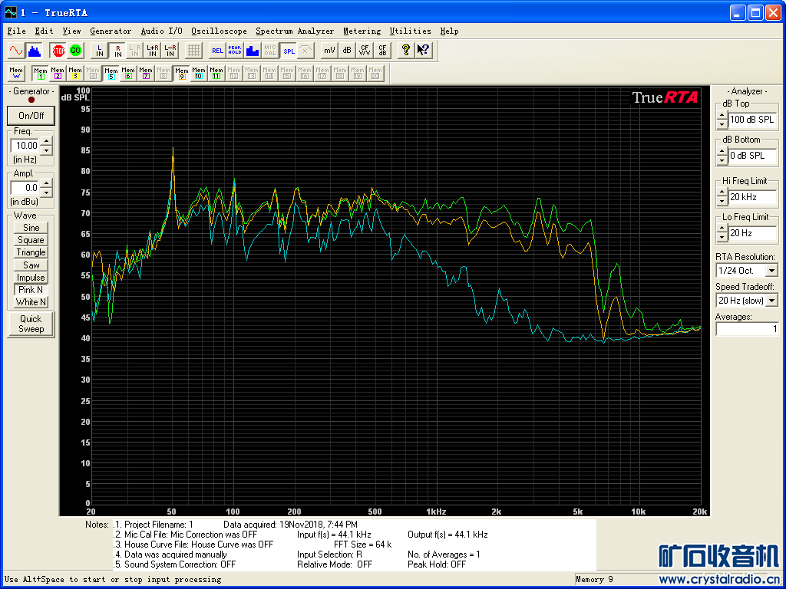Toggle memory Mem 1 trace
Screen dimensions: 786x589
coord(40,74)
